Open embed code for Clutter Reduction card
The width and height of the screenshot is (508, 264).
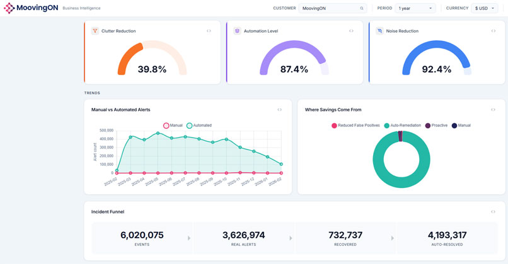pyautogui.click(x=209, y=31)
